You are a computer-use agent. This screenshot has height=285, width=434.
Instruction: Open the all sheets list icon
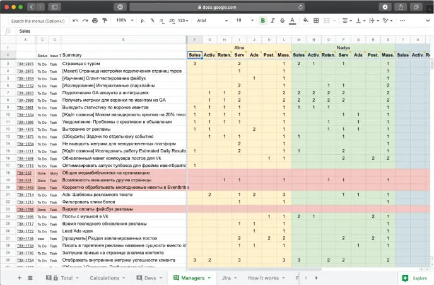coord(30,277)
